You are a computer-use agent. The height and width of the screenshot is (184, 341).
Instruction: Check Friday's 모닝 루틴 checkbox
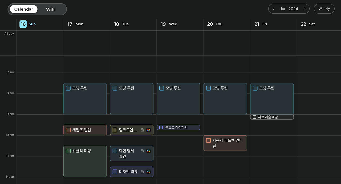[255, 88]
